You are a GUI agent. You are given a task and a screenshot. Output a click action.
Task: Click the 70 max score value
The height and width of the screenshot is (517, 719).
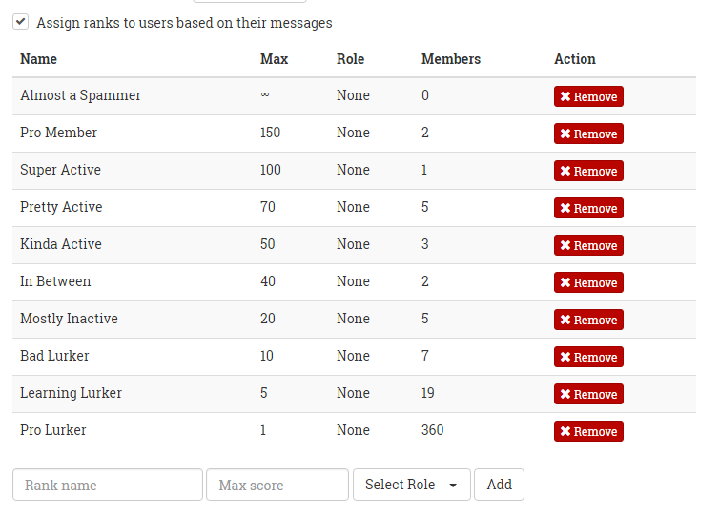268,207
